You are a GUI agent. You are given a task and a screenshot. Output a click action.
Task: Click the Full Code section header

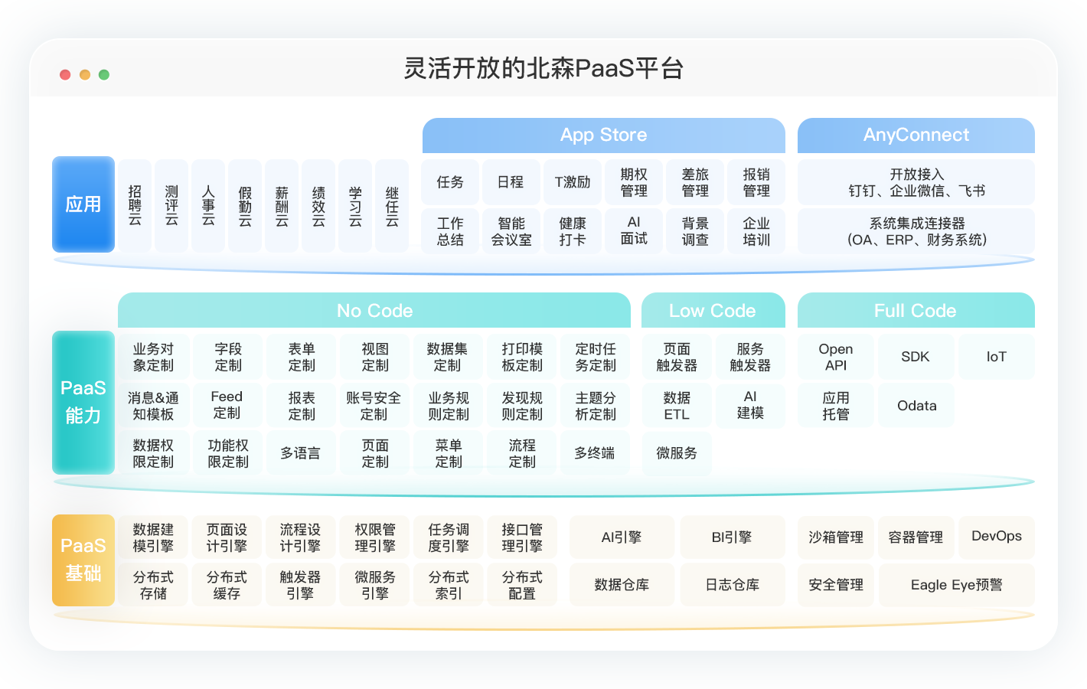(x=916, y=311)
